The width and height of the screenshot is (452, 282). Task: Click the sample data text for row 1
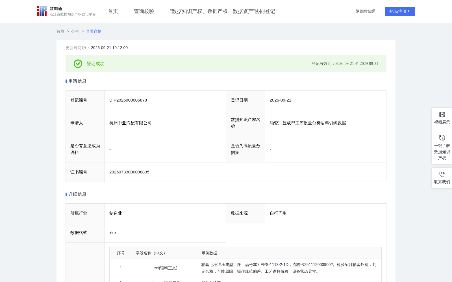289,268
